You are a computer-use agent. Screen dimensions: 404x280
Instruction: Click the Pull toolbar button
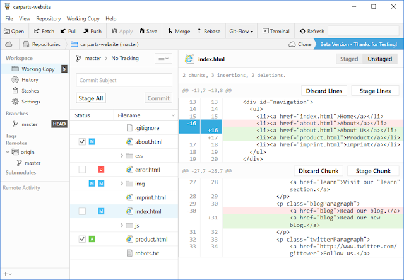click(69, 31)
